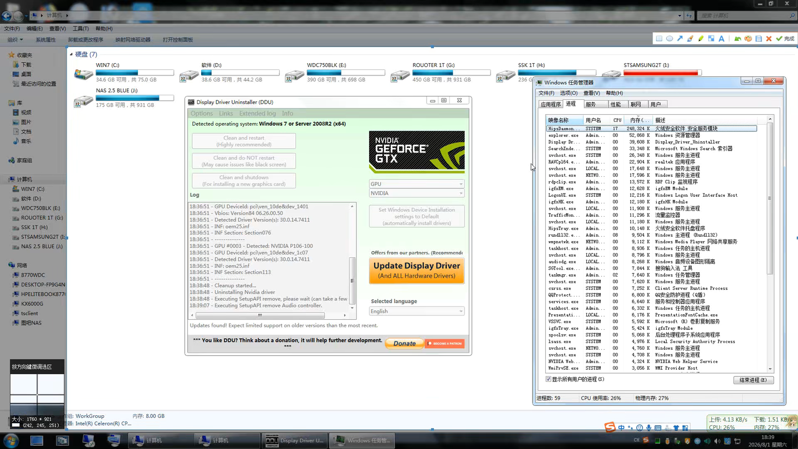Image resolution: width=798 pixels, height=449 pixels.
Task: Open the NVIDIA vendor dropdown
Action: tap(417, 193)
